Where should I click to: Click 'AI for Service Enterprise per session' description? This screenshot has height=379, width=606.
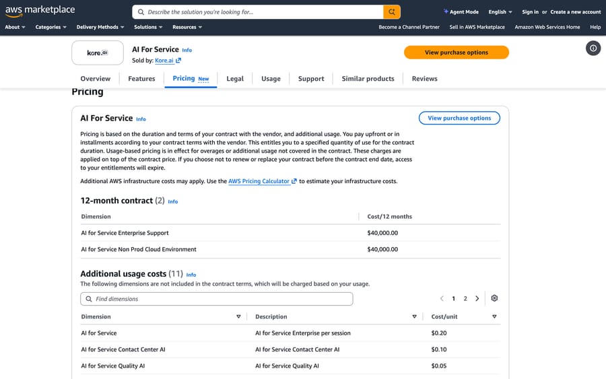pos(302,333)
